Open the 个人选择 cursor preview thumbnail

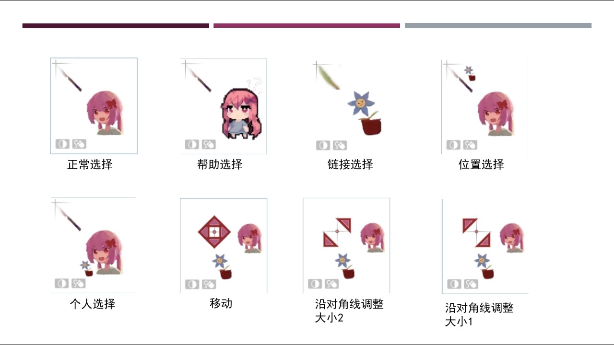click(94, 245)
